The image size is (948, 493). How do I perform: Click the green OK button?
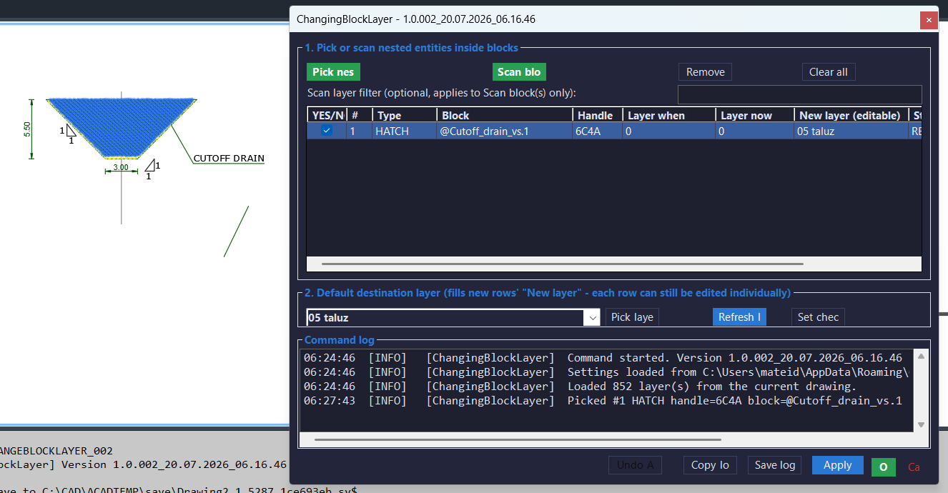883,467
